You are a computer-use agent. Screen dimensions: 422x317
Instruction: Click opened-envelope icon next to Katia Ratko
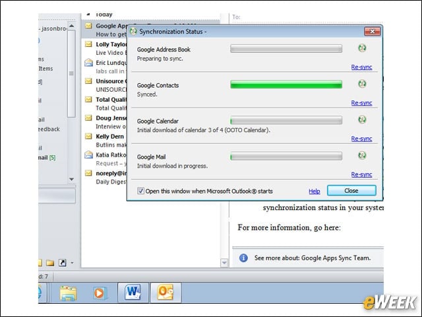[88, 155]
